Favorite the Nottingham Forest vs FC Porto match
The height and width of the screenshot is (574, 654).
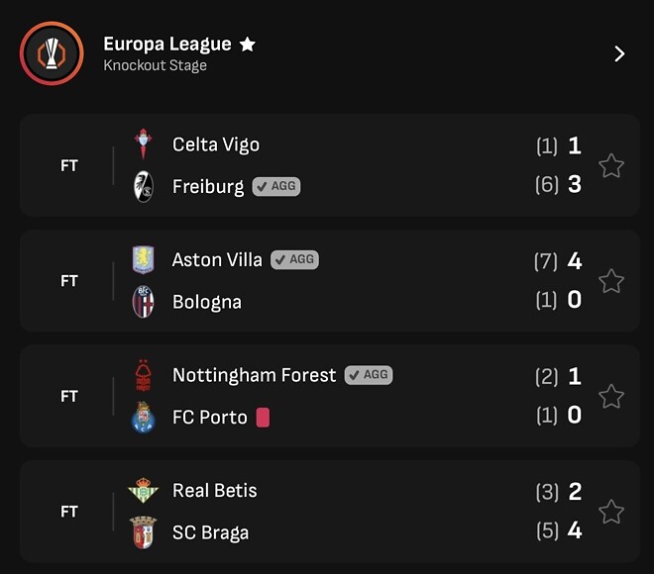[611, 396]
